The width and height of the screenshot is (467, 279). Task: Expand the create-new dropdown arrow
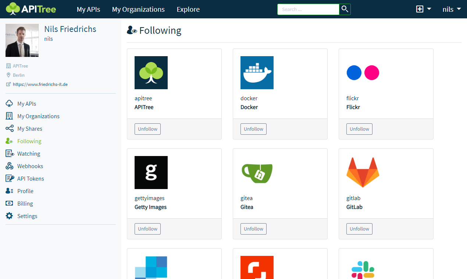tap(429, 9)
